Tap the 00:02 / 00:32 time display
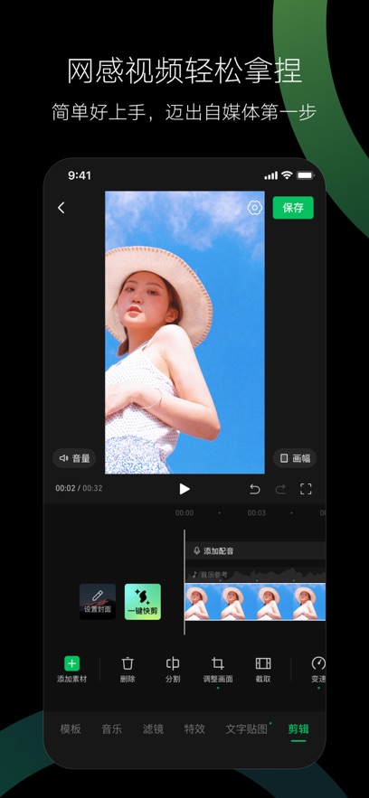The width and height of the screenshot is (369, 798). (79, 488)
